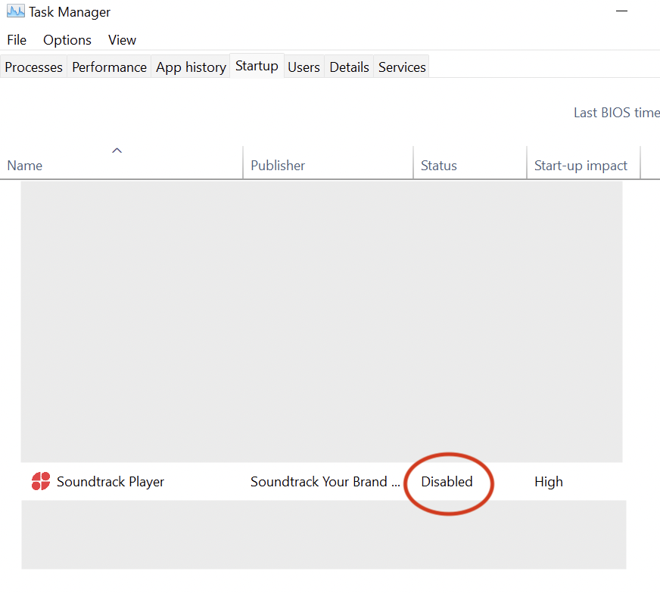Viewport: 660px width, 593px height.
Task: Click the Last BIOS time label
Action: pos(617,113)
